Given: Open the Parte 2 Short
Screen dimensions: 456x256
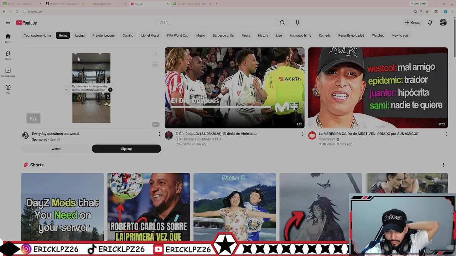Looking at the screenshot, I should point(234,207).
